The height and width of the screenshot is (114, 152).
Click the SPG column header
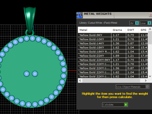tap(143, 30)
